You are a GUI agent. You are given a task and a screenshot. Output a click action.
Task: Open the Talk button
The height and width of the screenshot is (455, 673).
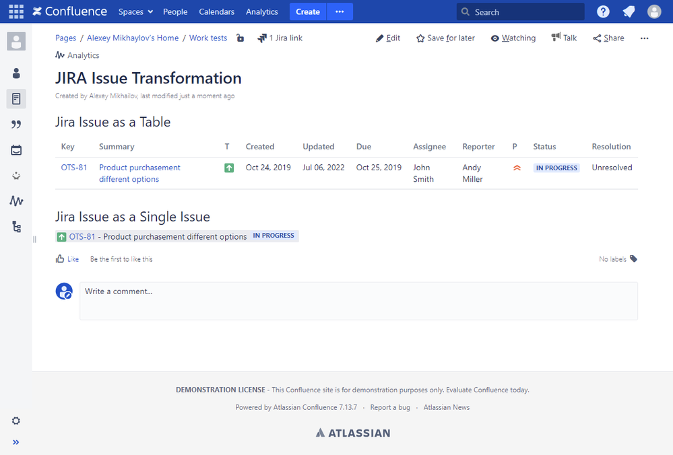(564, 38)
